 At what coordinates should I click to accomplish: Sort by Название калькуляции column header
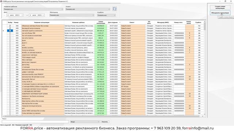(x=42, y=23)
